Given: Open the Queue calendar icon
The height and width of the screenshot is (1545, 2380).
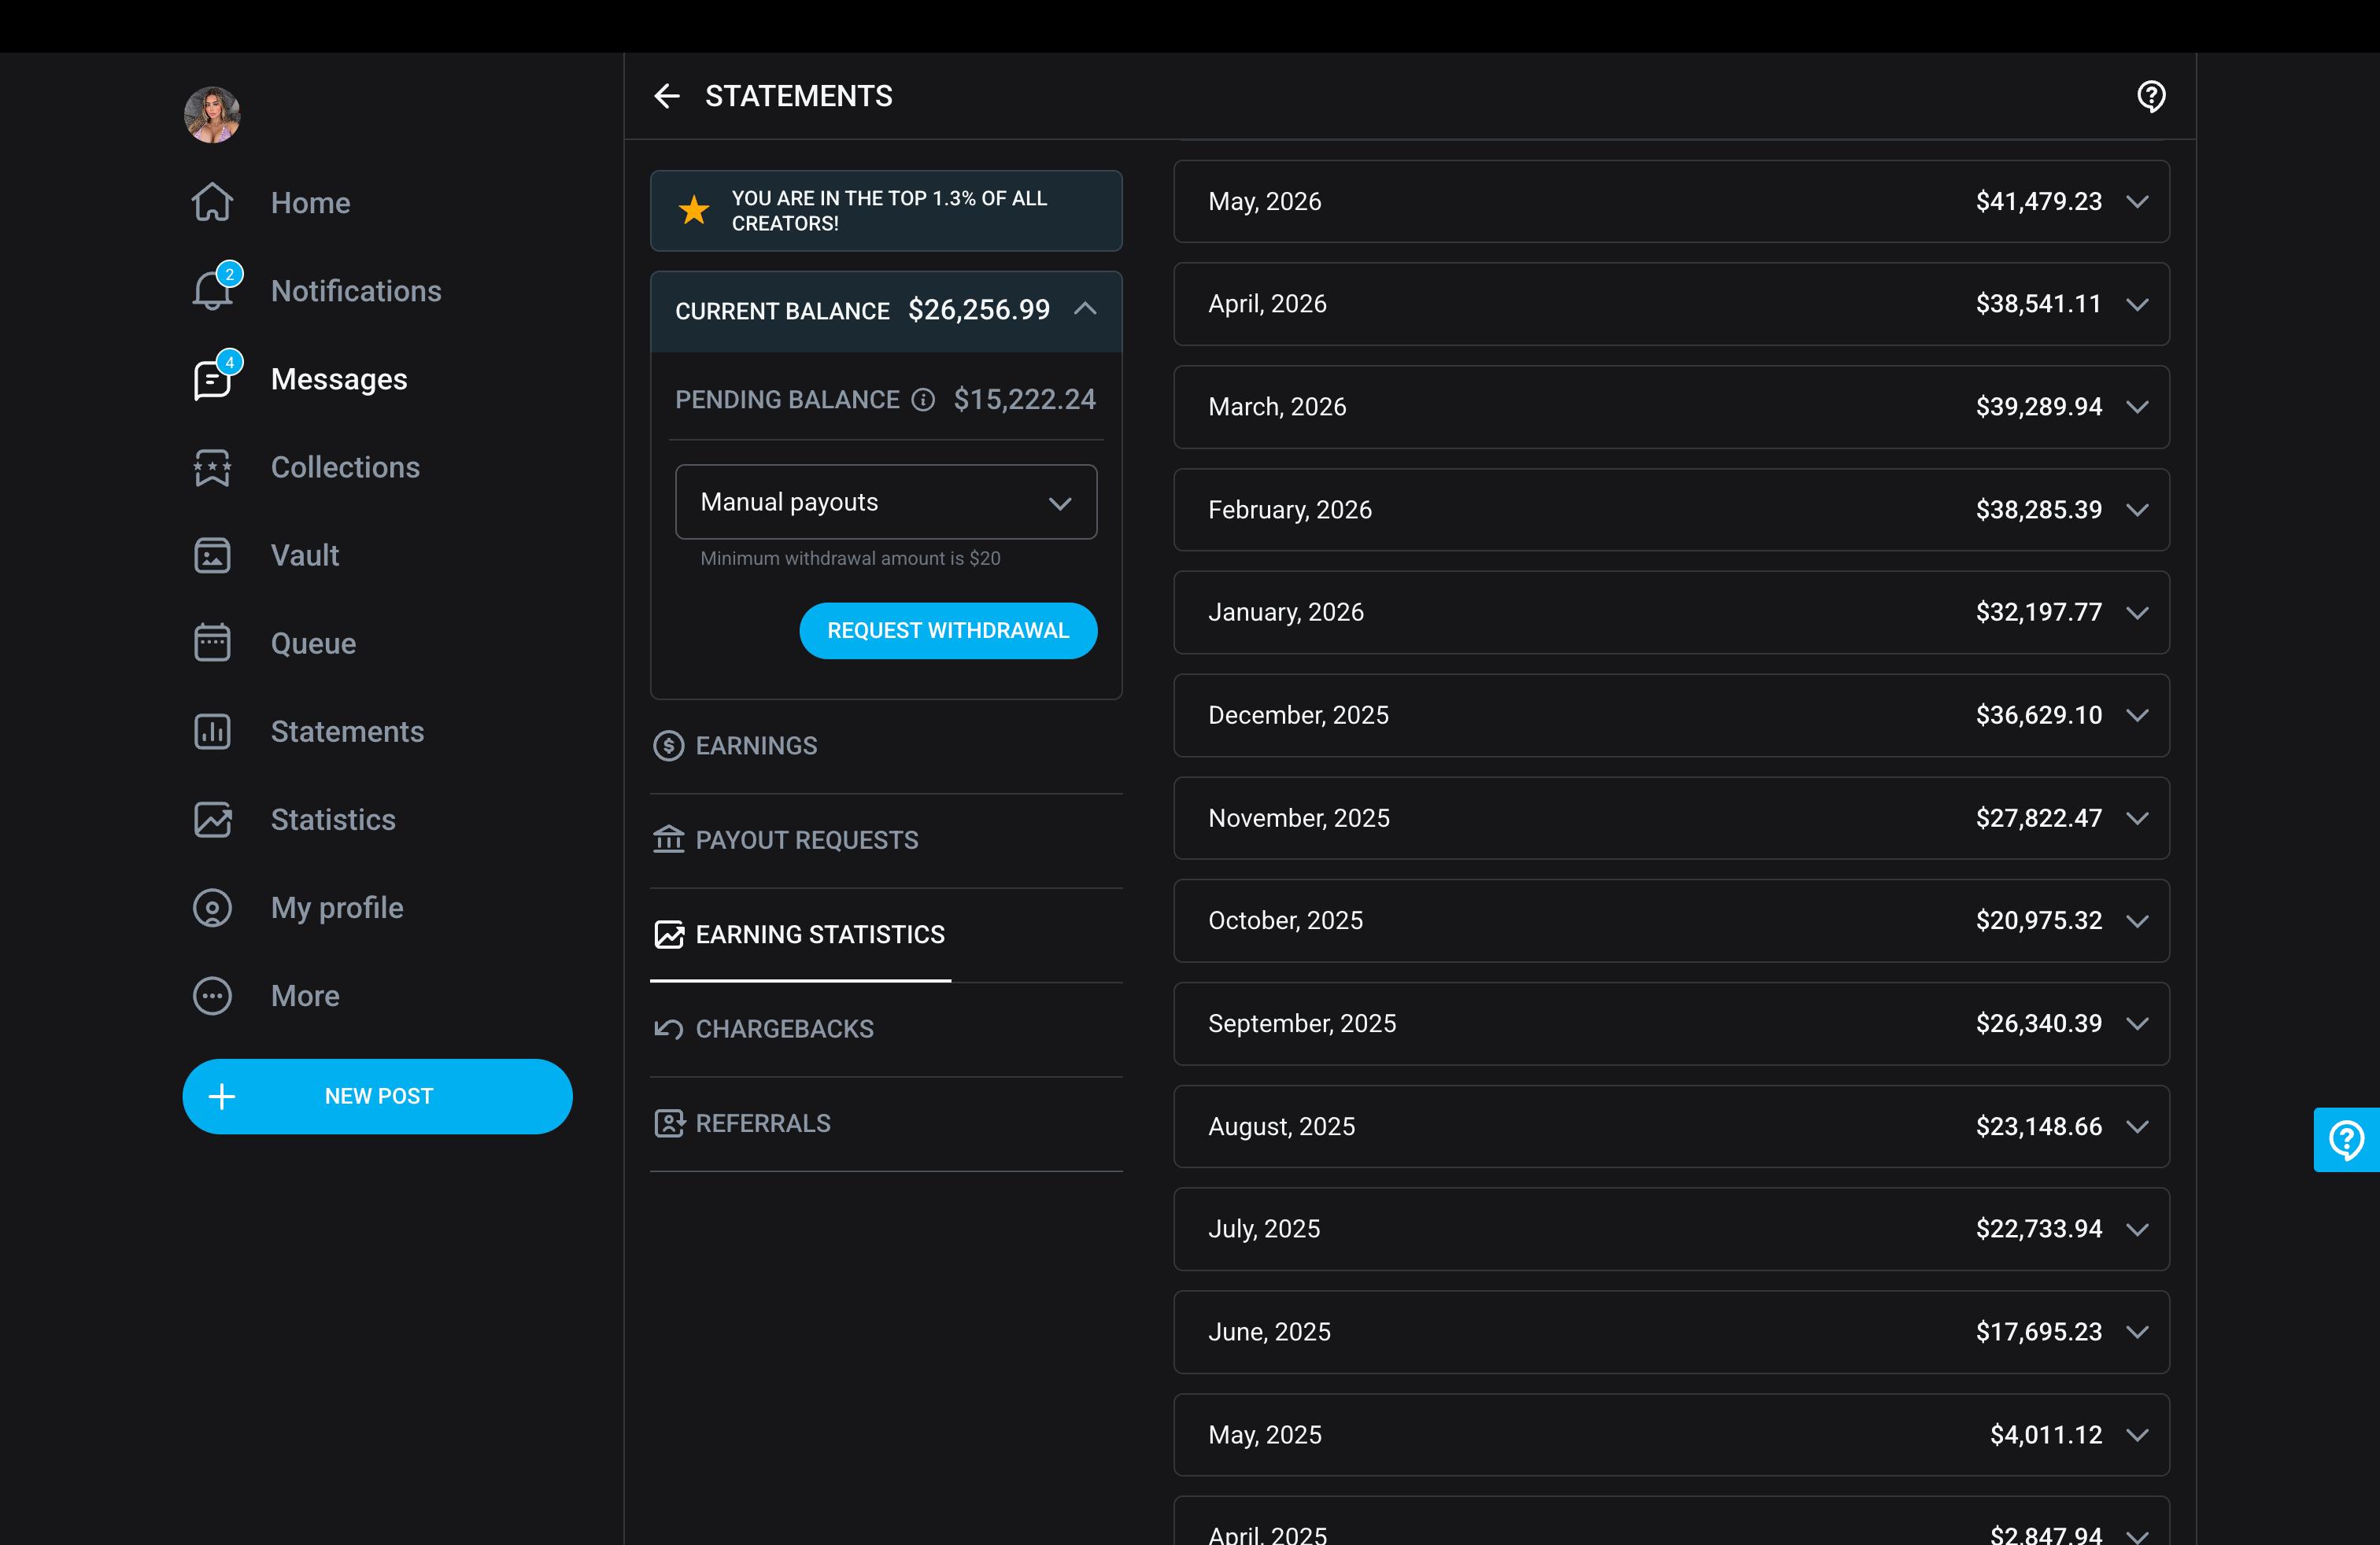Looking at the screenshot, I should click(x=212, y=643).
